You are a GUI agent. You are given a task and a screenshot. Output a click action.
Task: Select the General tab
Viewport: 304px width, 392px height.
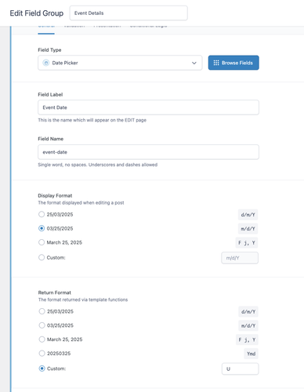tap(46, 27)
